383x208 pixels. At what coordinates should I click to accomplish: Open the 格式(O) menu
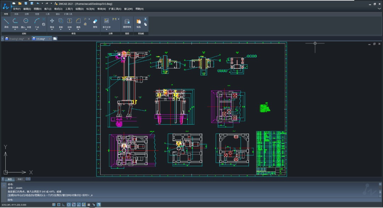pos(58,9)
